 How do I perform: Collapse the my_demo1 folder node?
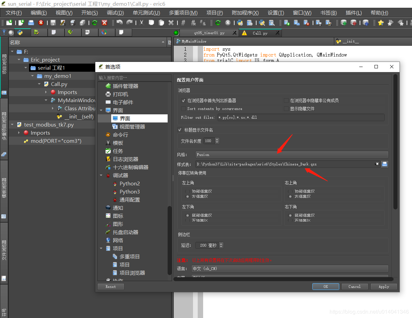point(32,76)
